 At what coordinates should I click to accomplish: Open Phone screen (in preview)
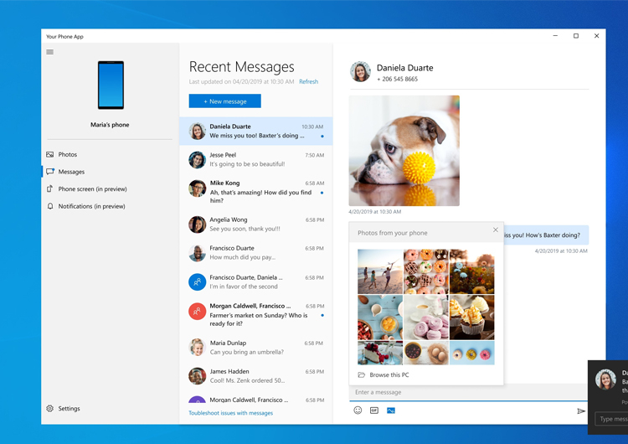92,189
